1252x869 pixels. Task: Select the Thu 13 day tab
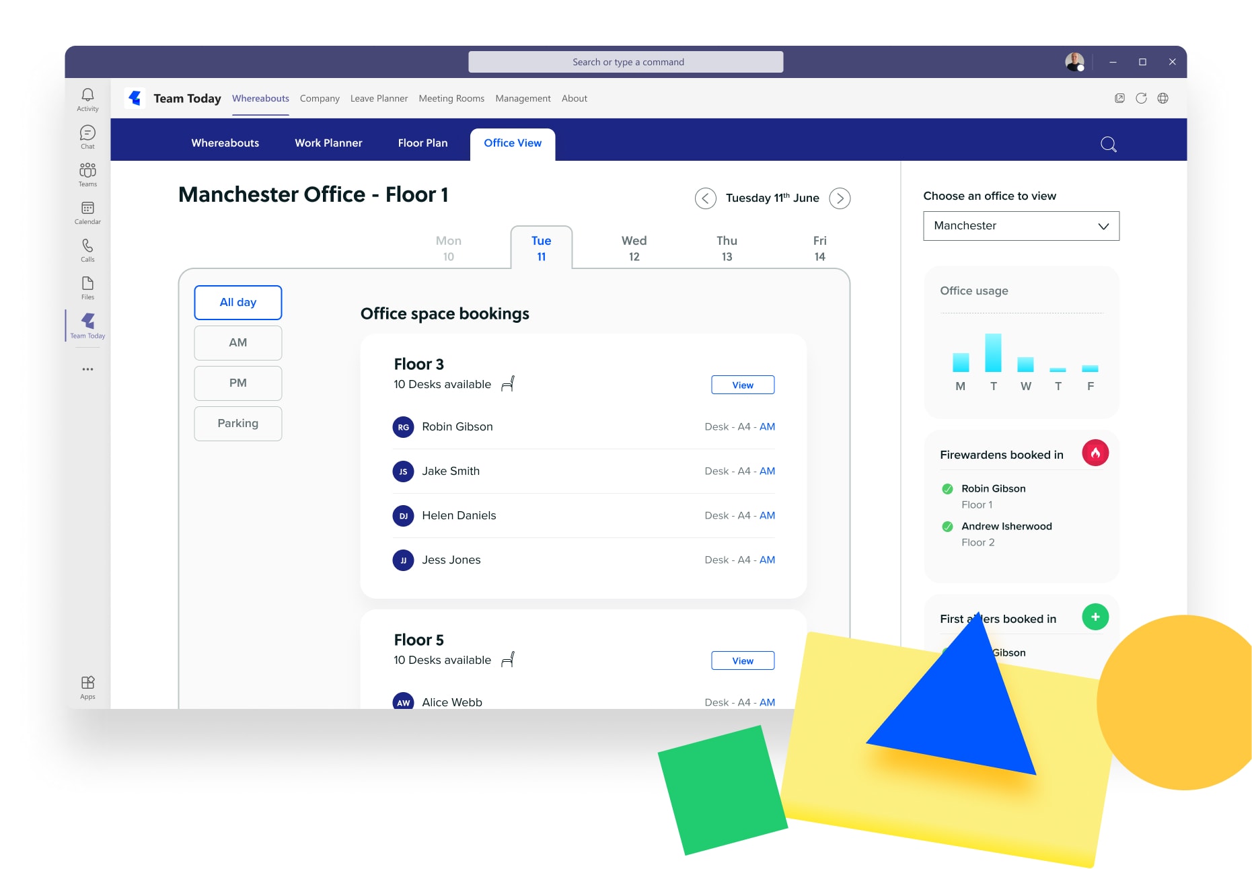(x=727, y=248)
